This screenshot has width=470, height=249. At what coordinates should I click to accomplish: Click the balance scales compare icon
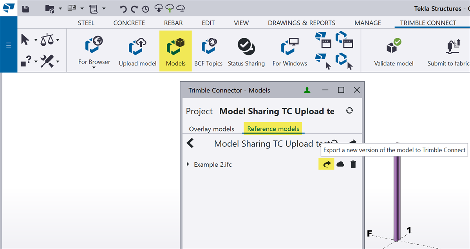(47, 39)
